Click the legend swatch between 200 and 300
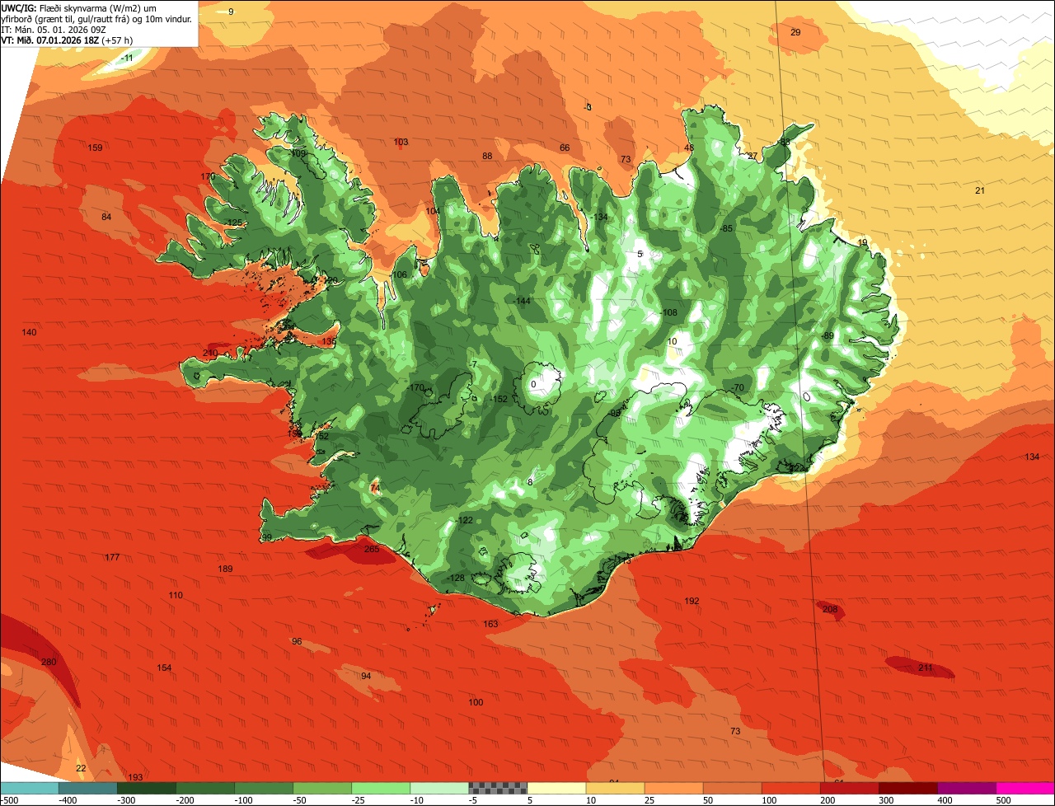This screenshot has width=1055, height=806. (850, 788)
